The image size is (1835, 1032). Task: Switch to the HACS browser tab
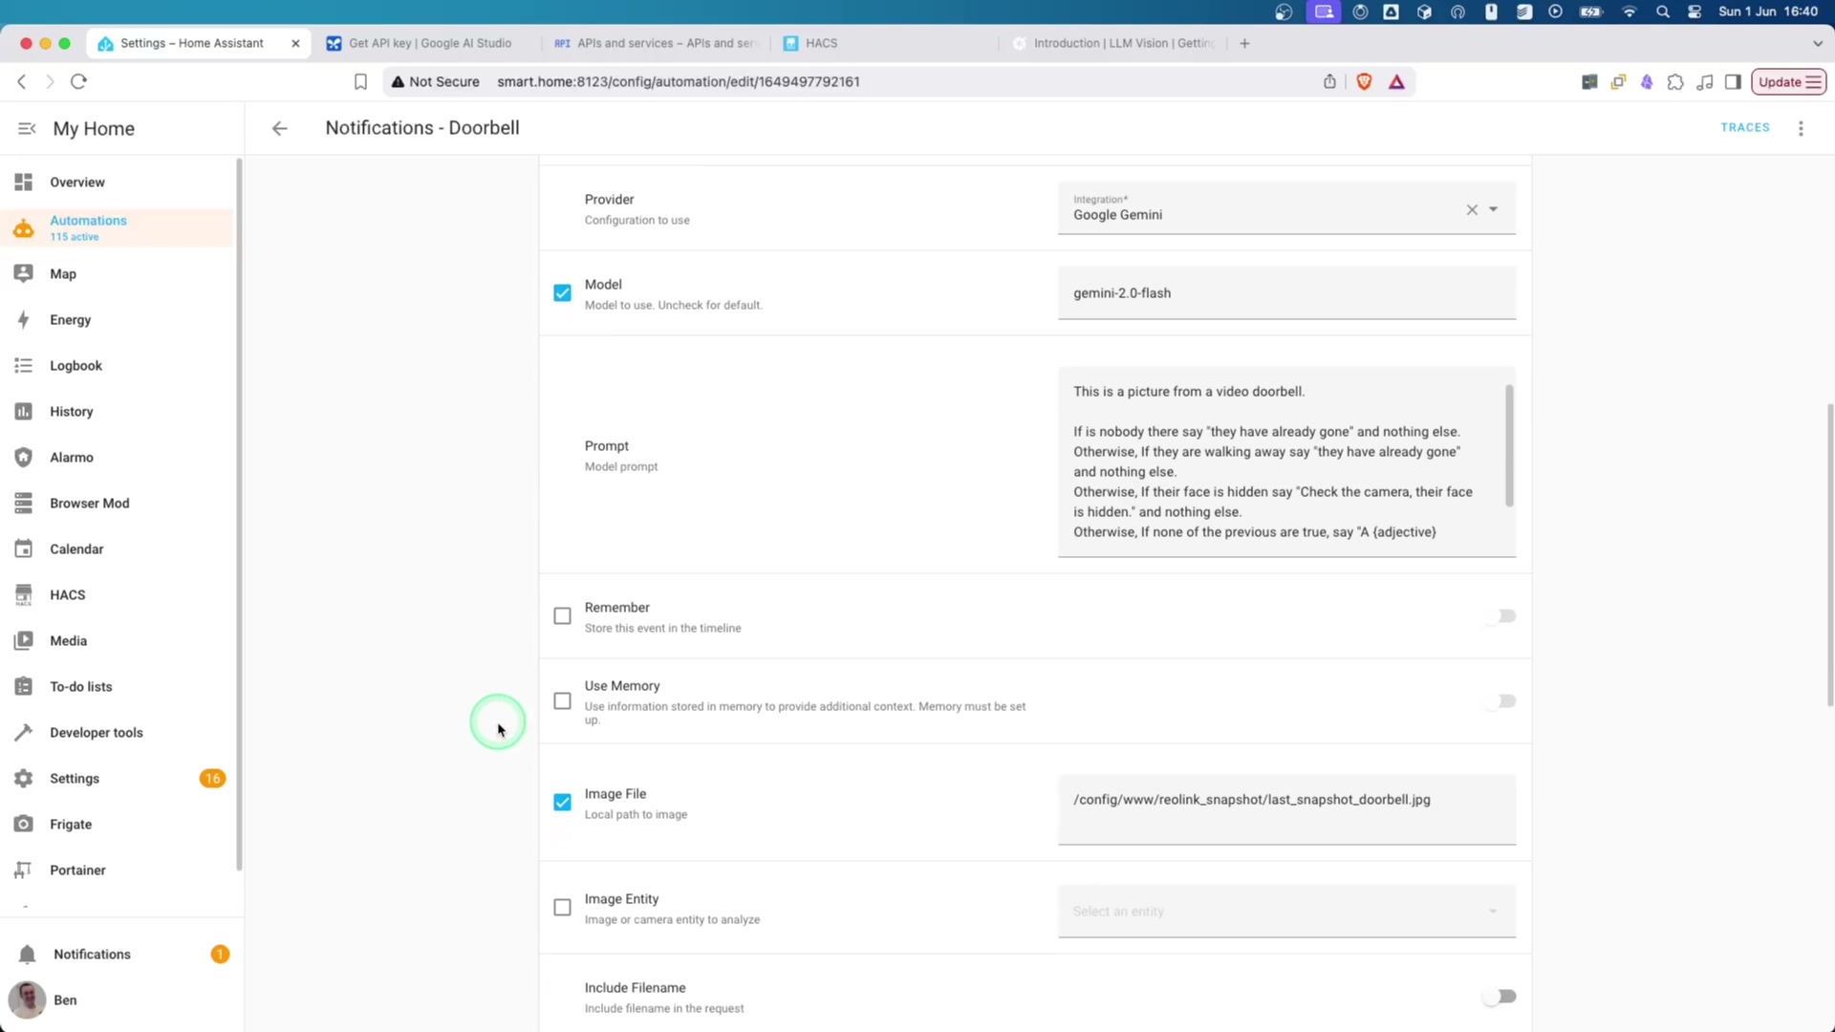click(x=822, y=43)
